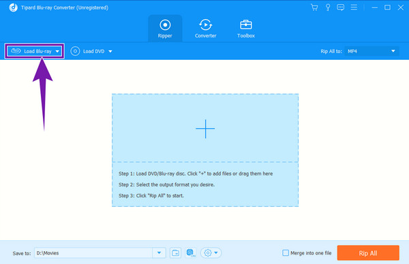Open the shopping cart purchase icon

coord(314,7)
